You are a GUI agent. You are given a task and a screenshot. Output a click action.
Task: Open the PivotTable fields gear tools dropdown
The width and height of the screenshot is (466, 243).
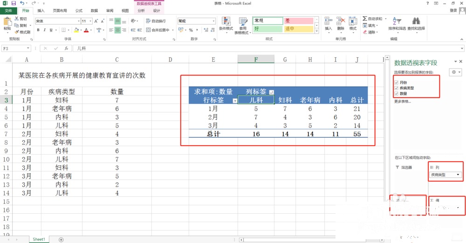point(455,72)
